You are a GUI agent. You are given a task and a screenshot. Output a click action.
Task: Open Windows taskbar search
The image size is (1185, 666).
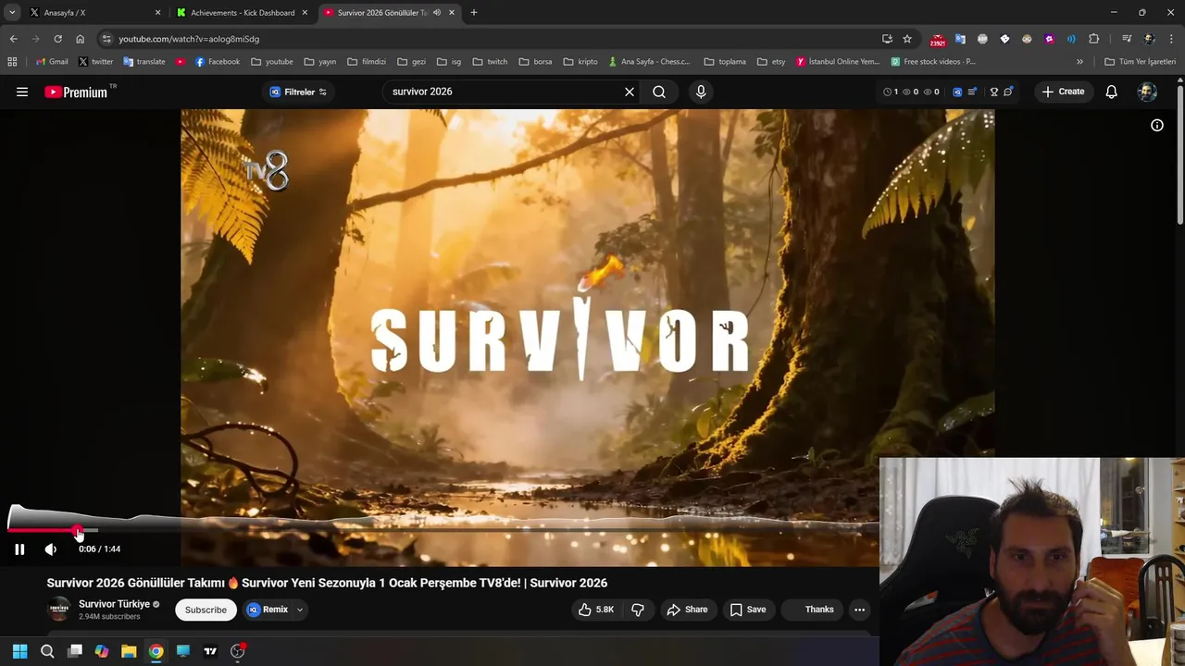click(47, 651)
